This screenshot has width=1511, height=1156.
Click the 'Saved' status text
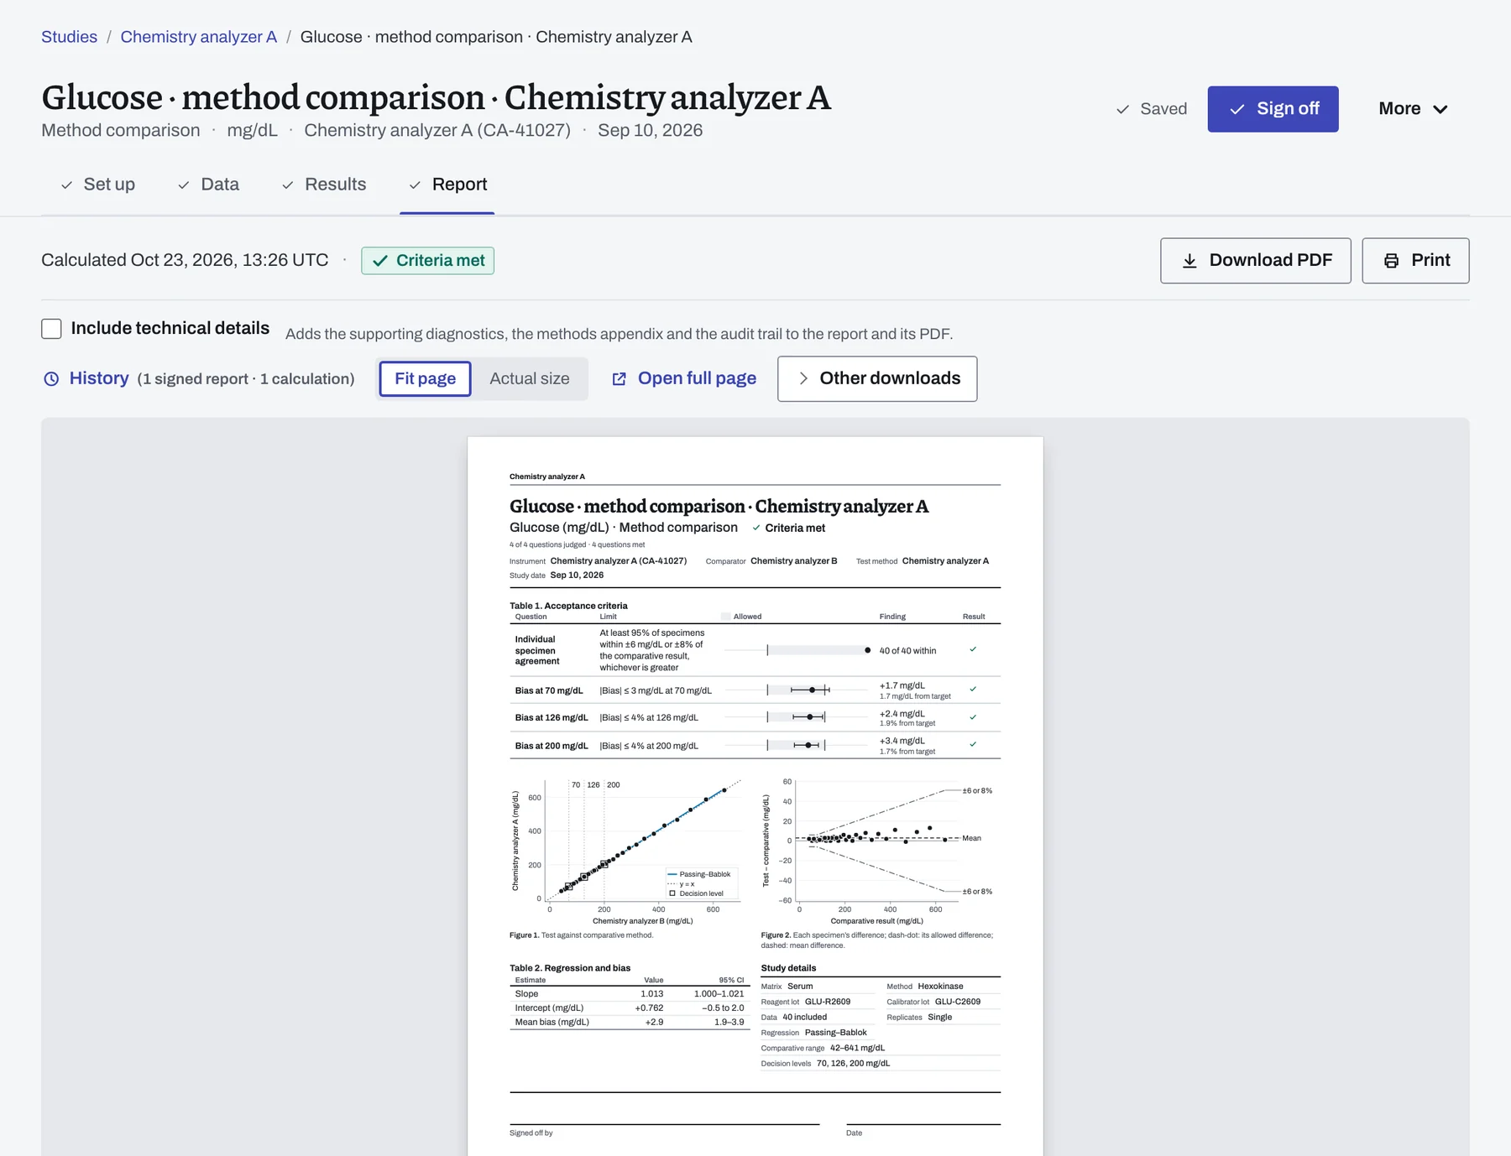pyautogui.click(x=1163, y=109)
